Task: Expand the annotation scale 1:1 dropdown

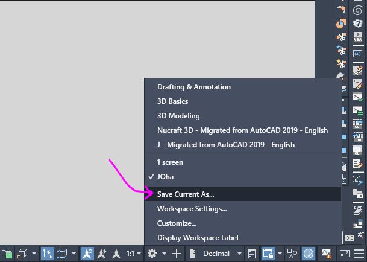Action: (134, 254)
